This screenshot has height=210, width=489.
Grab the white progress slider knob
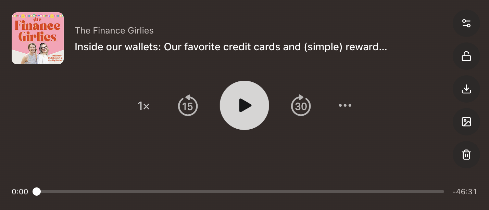(37, 192)
